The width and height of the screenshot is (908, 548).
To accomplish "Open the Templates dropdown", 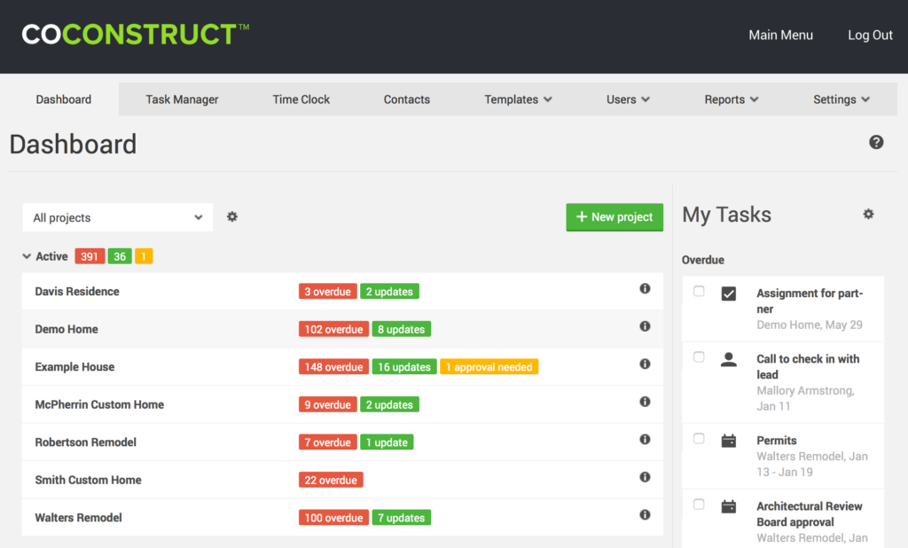I will (x=518, y=99).
